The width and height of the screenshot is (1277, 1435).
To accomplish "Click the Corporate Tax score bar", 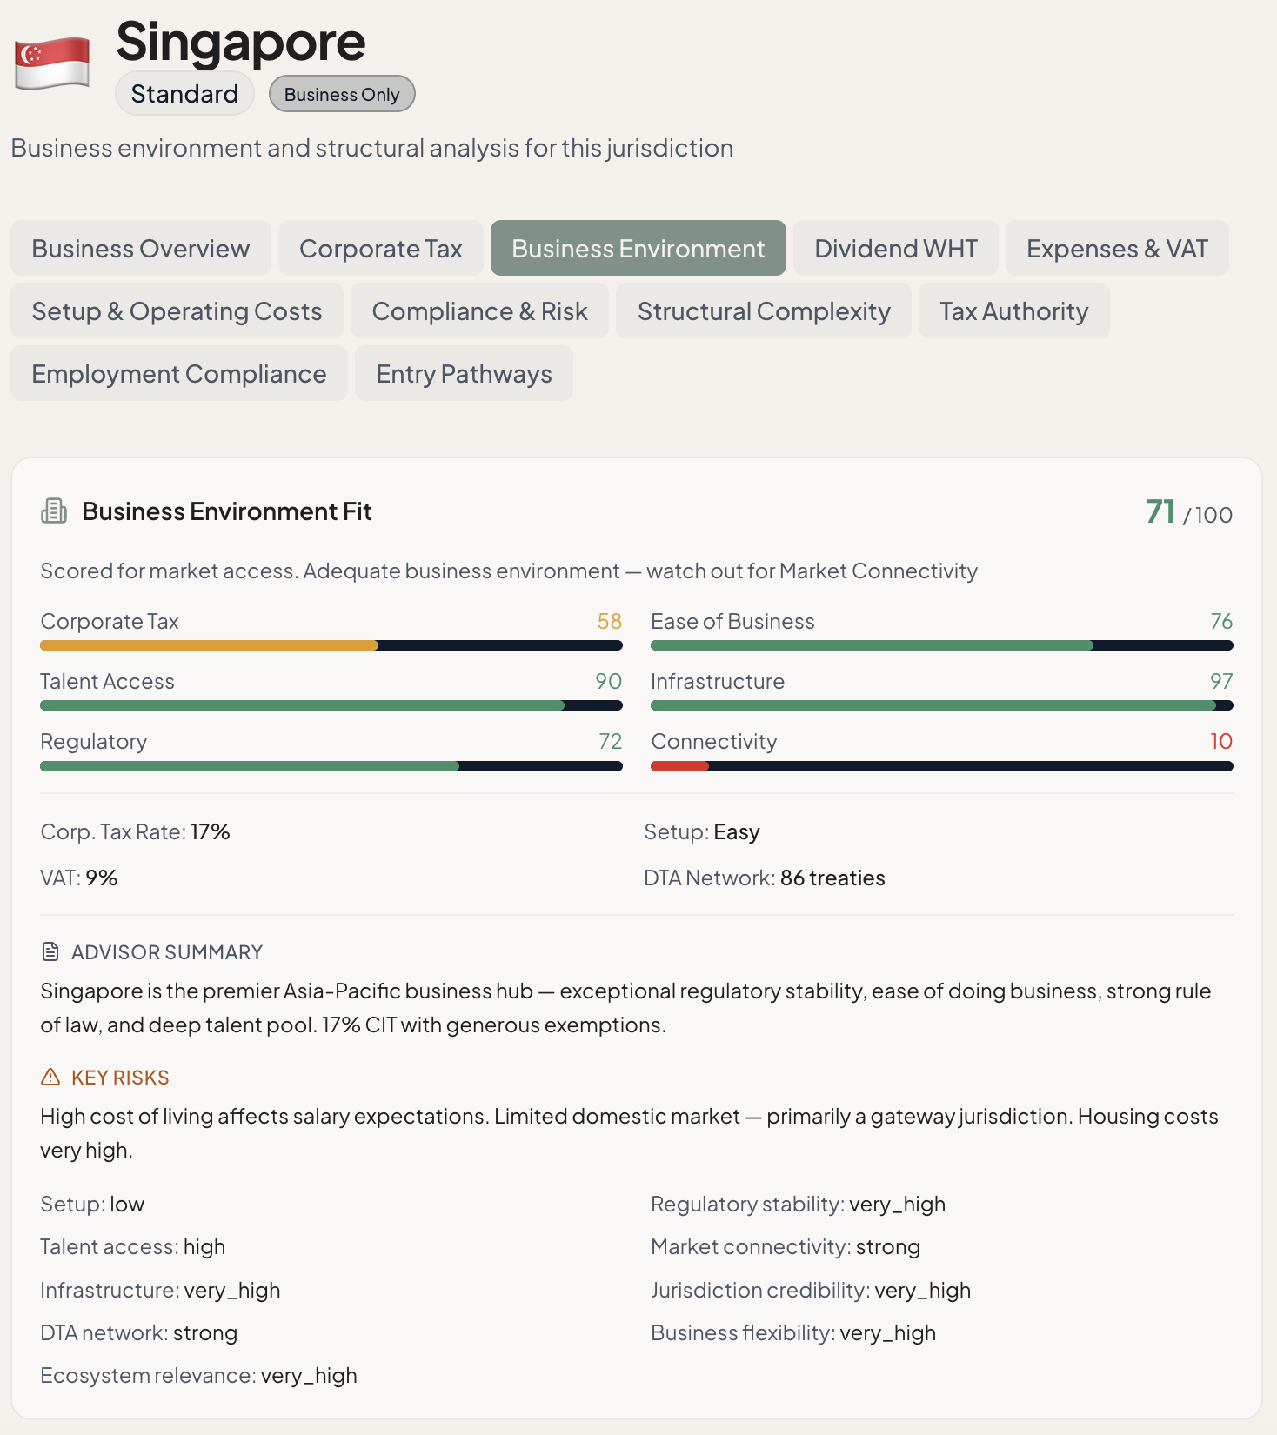I will point(331,645).
